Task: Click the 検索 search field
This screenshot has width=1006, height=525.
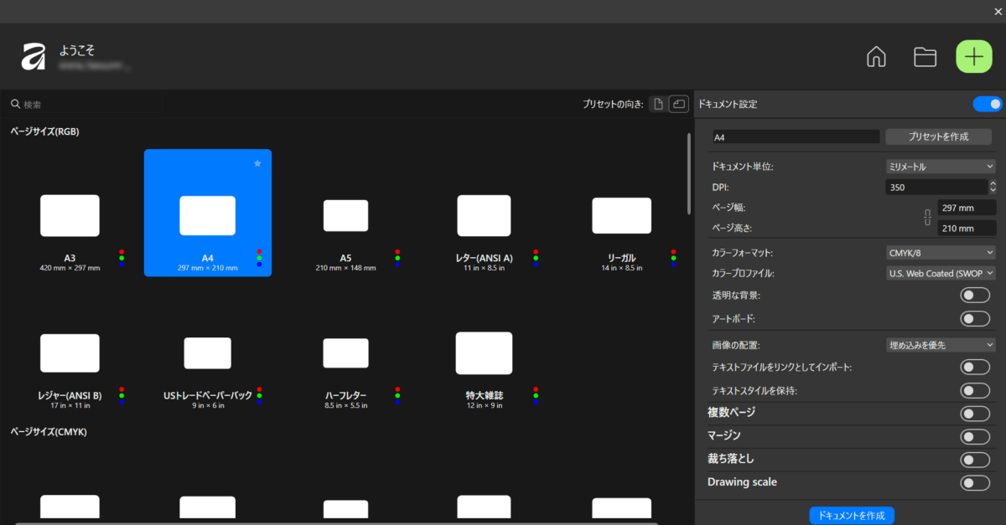Action: coord(84,105)
